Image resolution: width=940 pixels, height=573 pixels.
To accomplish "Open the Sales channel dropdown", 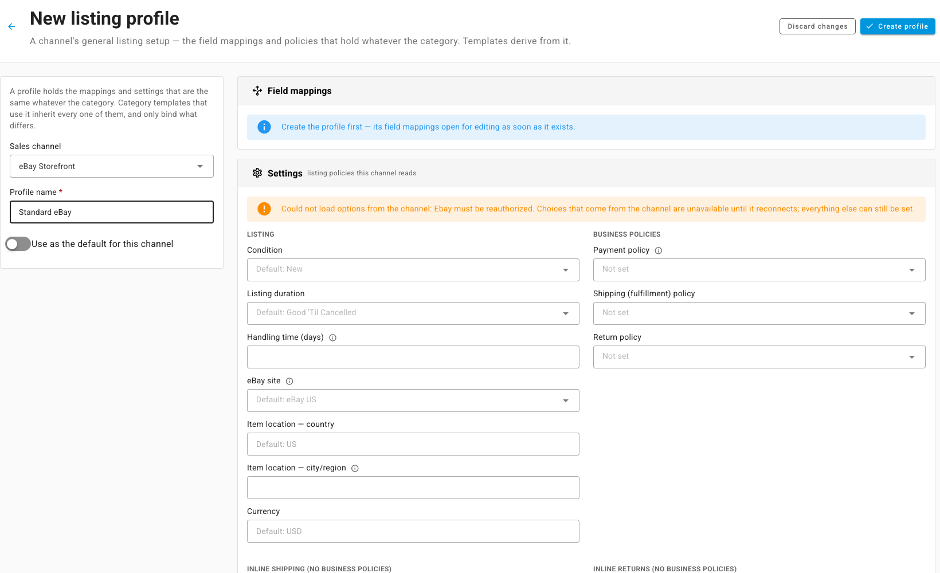I will coord(112,166).
